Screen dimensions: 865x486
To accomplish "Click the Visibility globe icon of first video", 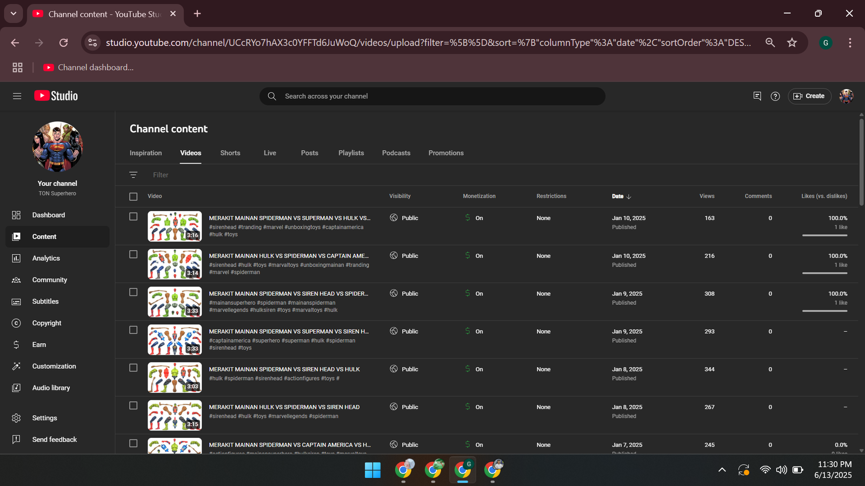I will click(394, 218).
